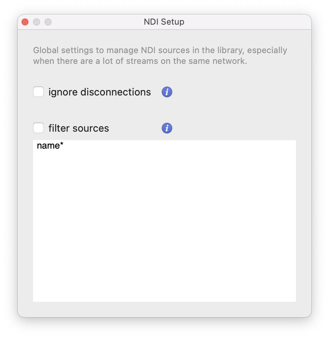Click the "filter sources" label text
The image size is (329, 338).
78,128
